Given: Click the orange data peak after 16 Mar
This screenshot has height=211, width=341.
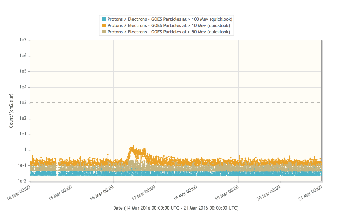Looking at the screenshot, I should pos(133,148).
